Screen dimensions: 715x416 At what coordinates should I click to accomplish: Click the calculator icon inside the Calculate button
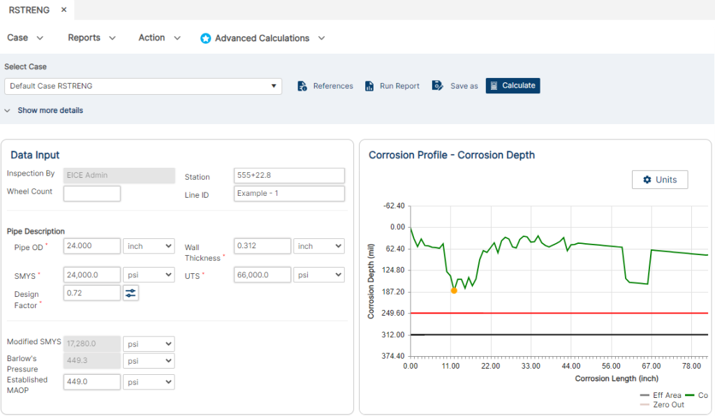(496, 86)
